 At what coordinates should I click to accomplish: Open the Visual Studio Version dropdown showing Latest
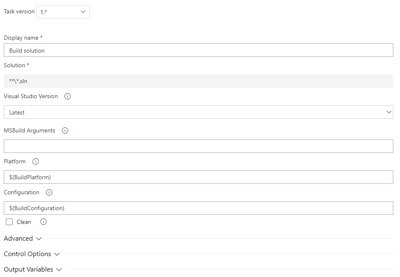(198, 112)
